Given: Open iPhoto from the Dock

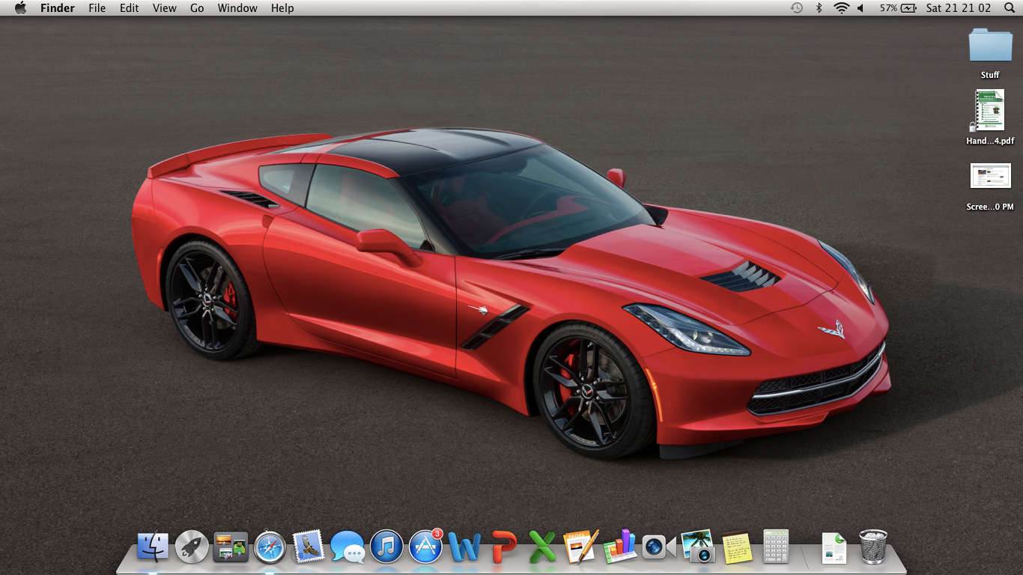Looking at the screenshot, I should coord(698,547).
